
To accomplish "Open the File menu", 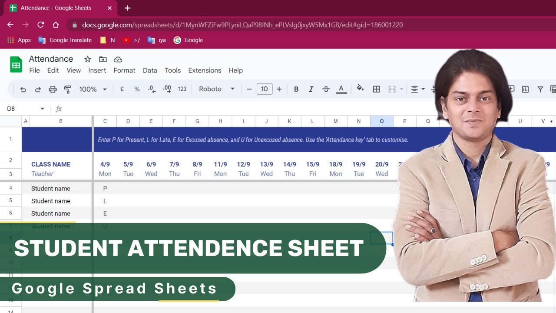I will tap(34, 70).
